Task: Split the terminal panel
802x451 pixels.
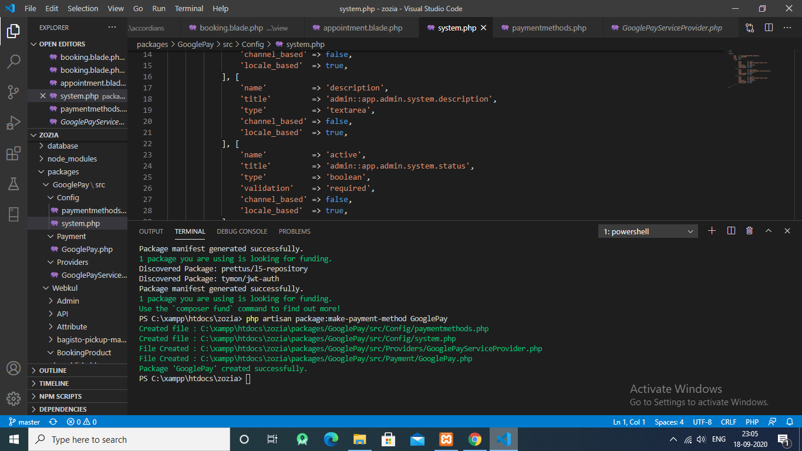Action: [731, 231]
